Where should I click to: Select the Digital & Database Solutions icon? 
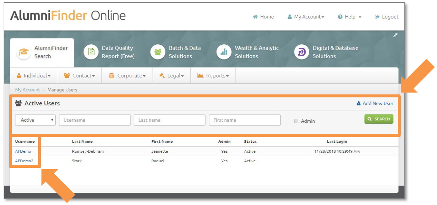click(302, 52)
